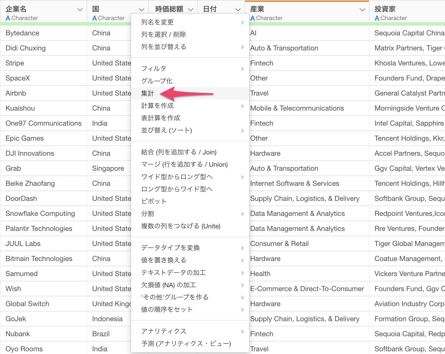Image resolution: width=445 pixels, height=354 pixels.
Task: Select the Singapore country cell
Action: (x=109, y=168)
